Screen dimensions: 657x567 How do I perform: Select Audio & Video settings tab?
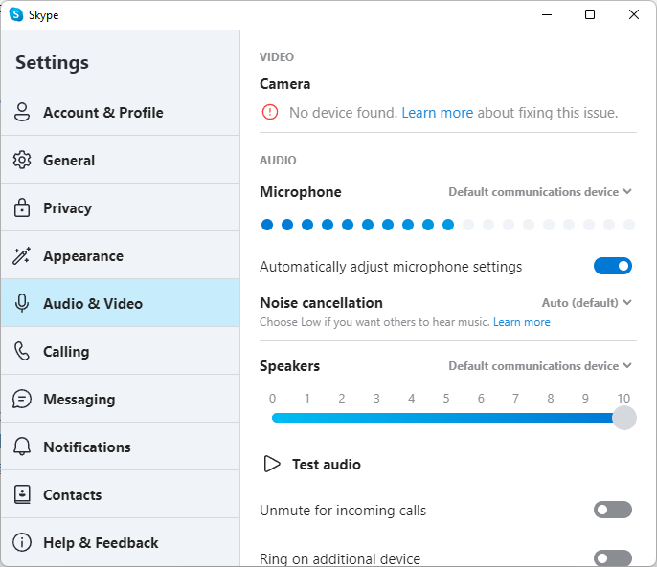121,303
